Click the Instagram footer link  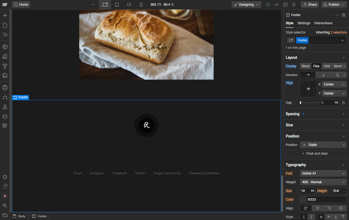pos(97,173)
